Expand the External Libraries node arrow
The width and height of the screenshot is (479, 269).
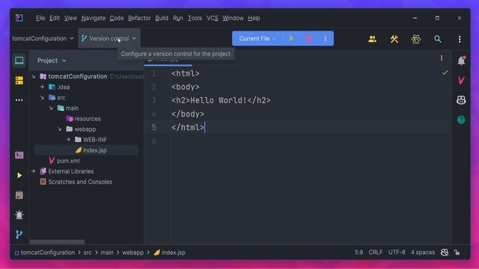click(x=33, y=171)
